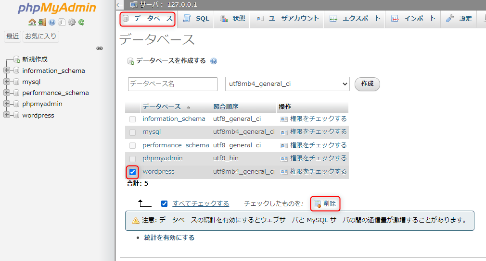
Task: Click the phpMyAdmin logo
Action: pyautogui.click(x=57, y=8)
